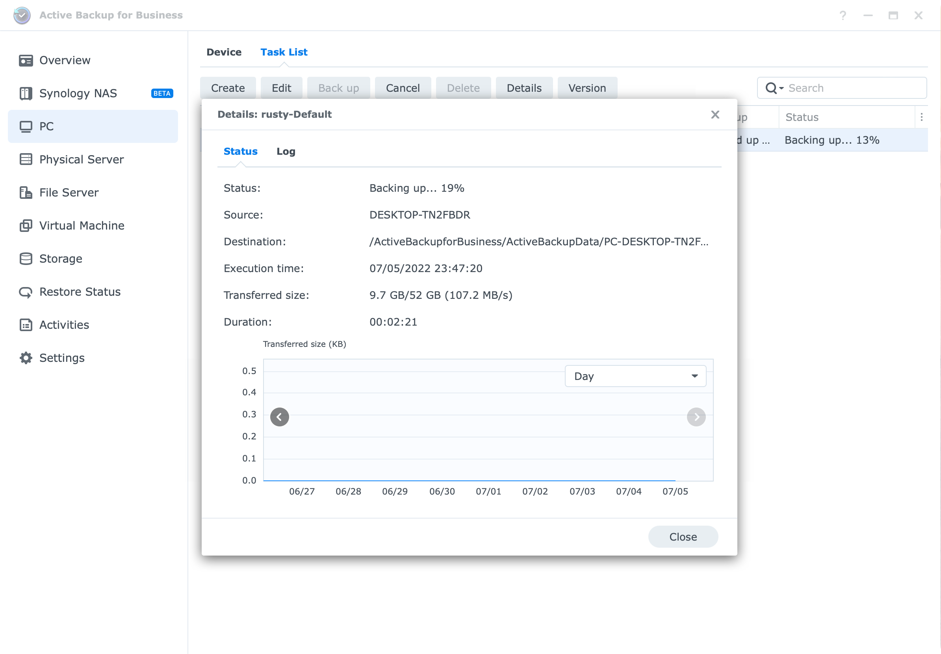Click the help question mark icon

pos(843,16)
